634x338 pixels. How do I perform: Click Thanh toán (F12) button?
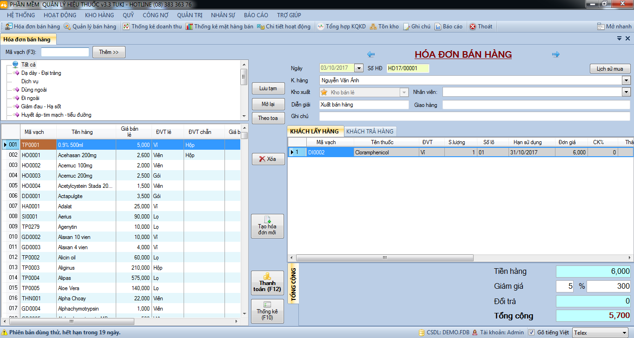coord(267,283)
